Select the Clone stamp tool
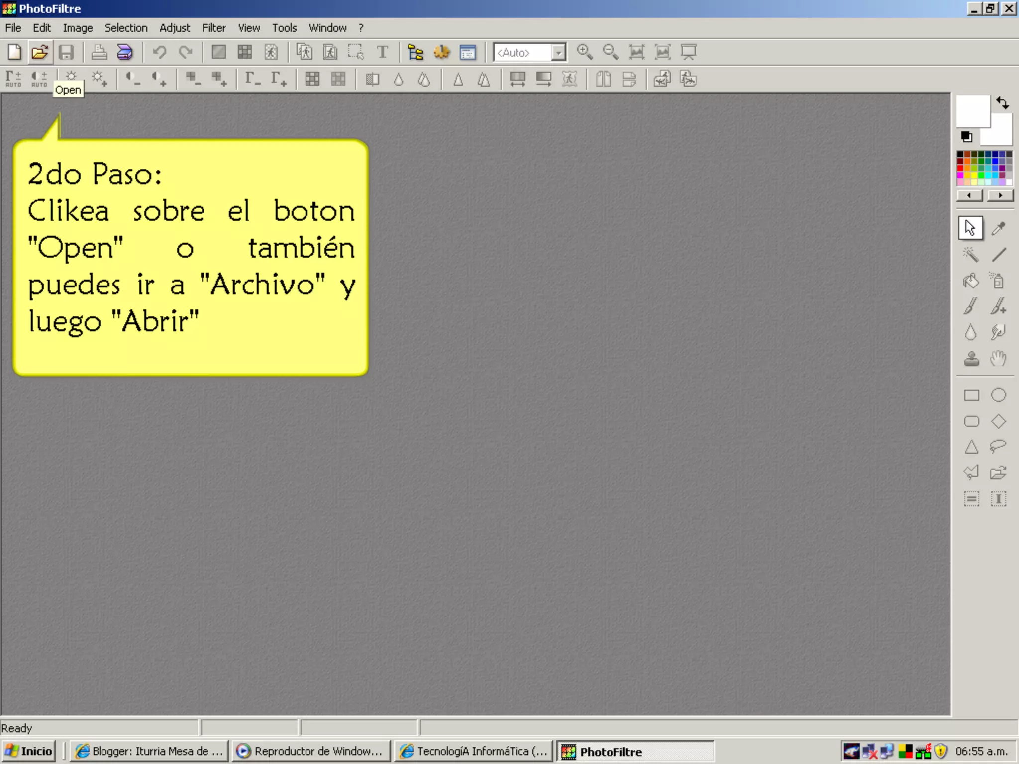This screenshot has height=764, width=1019. coord(971,359)
